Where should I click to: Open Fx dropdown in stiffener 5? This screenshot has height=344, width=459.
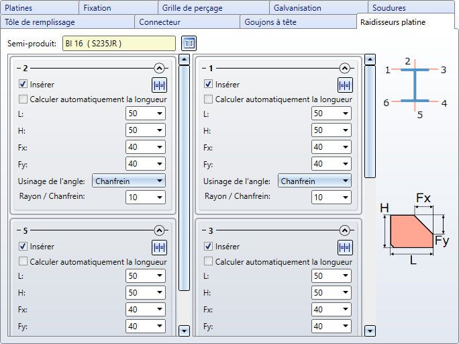point(146,310)
